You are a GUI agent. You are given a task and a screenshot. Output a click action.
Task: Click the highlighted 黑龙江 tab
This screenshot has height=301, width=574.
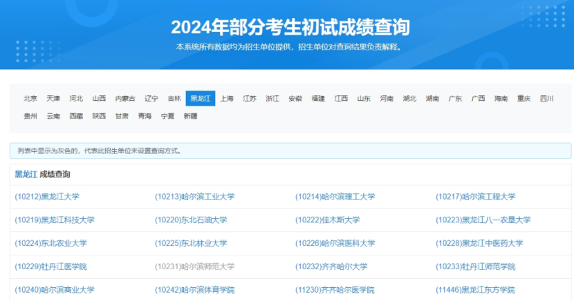(201, 98)
